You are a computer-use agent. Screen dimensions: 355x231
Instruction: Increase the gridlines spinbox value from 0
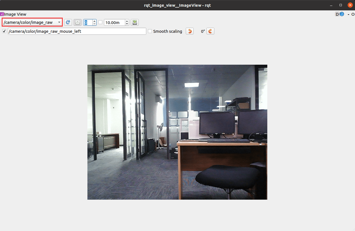coord(94,21)
